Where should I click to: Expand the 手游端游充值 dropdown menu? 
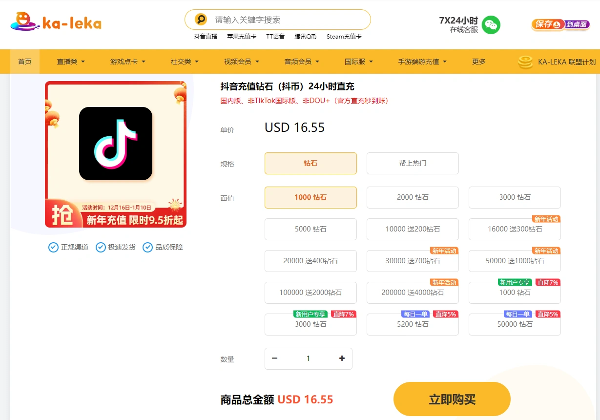pos(422,62)
